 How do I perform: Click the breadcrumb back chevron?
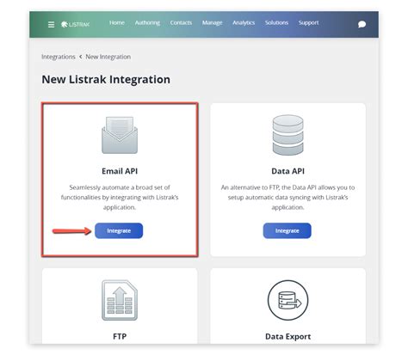(x=81, y=57)
